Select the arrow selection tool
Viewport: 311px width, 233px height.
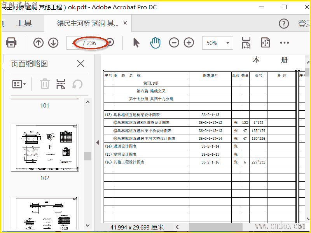[x=136, y=43]
